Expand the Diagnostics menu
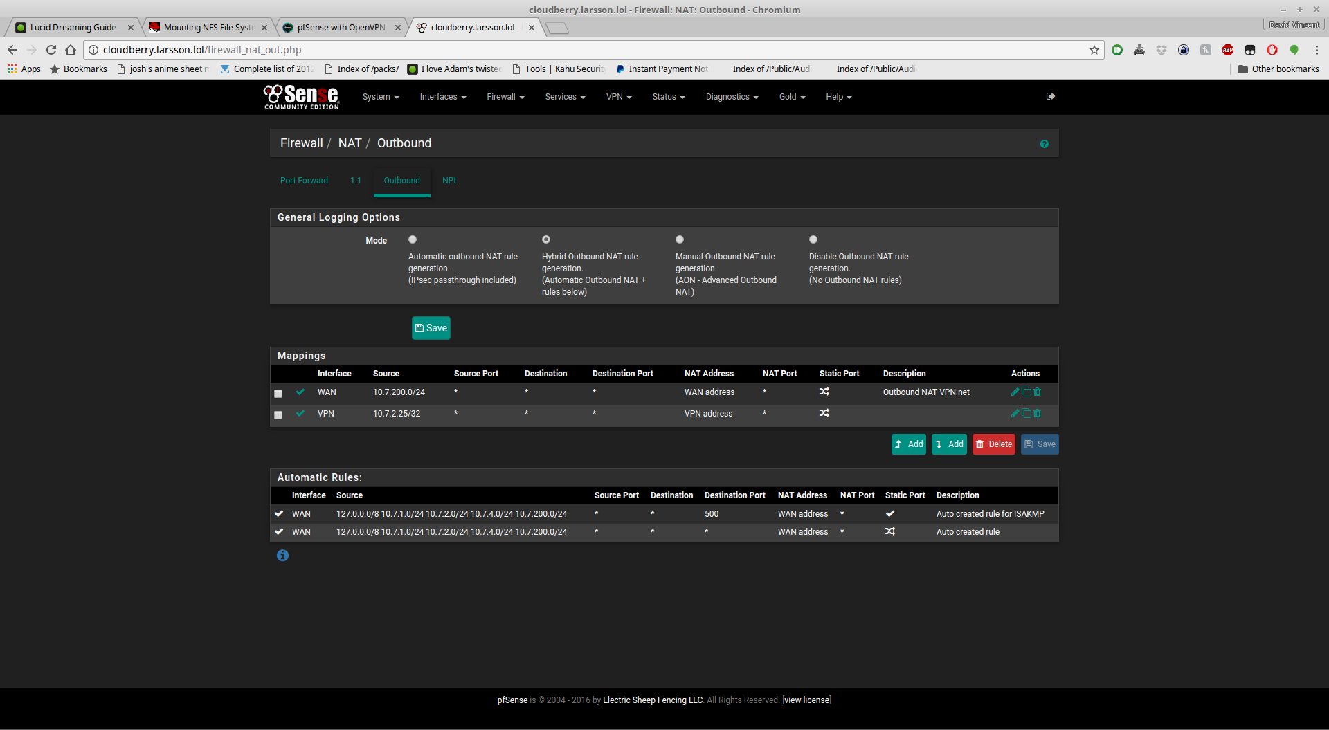The width and height of the screenshot is (1329, 730). (x=732, y=97)
